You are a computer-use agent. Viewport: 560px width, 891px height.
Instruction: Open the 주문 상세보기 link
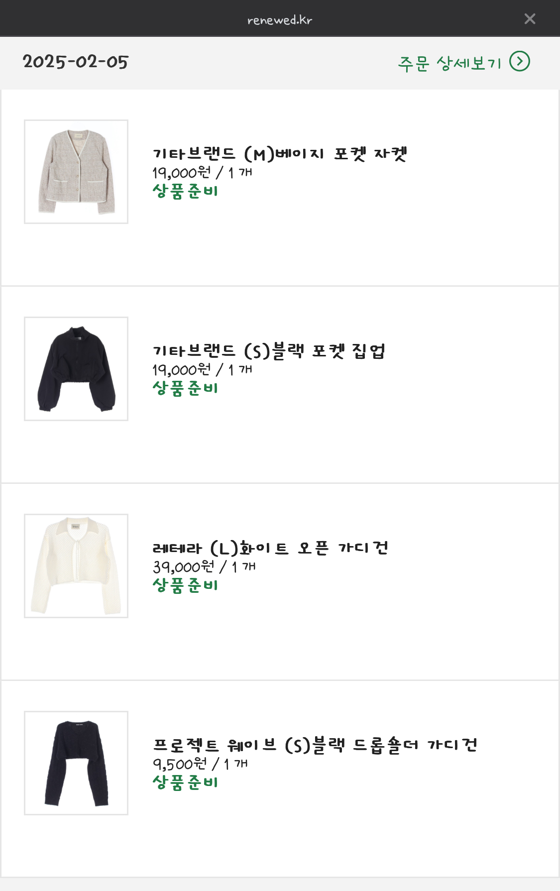(x=449, y=63)
